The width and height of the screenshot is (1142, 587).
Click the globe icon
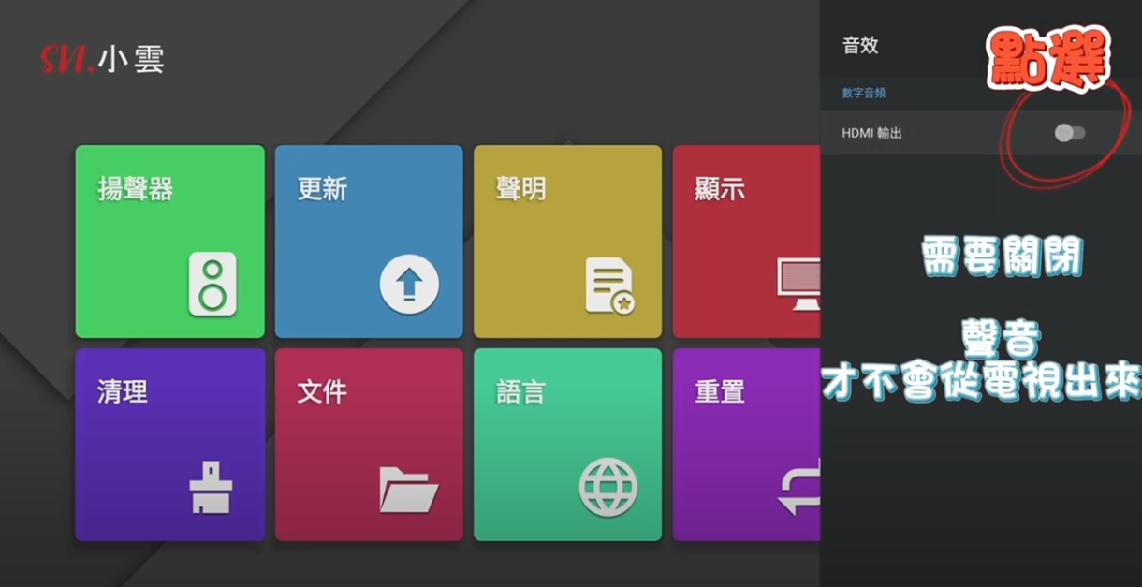[608, 488]
